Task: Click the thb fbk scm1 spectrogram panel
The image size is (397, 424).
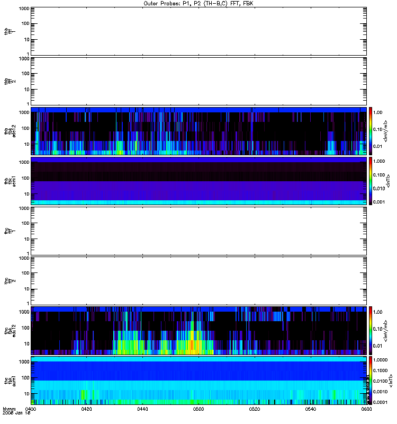Action: [x=198, y=181]
